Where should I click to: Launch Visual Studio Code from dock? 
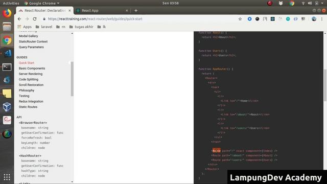8,53
